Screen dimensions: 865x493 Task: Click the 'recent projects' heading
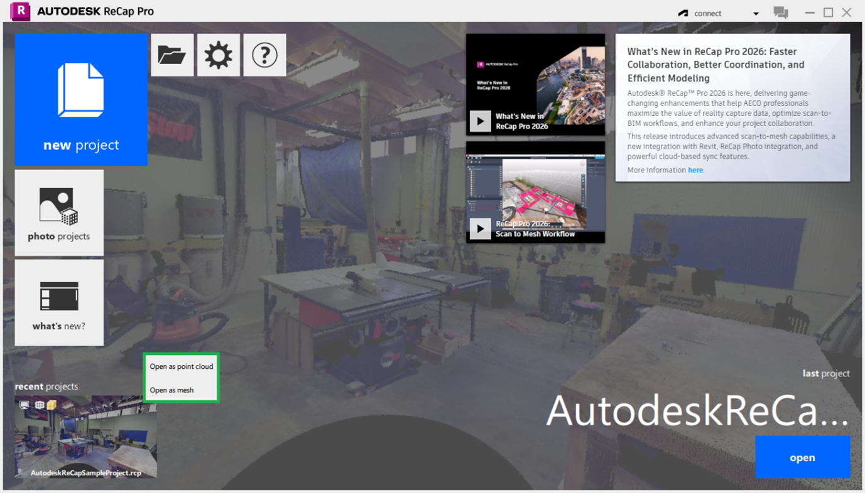(x=46, y=386)
